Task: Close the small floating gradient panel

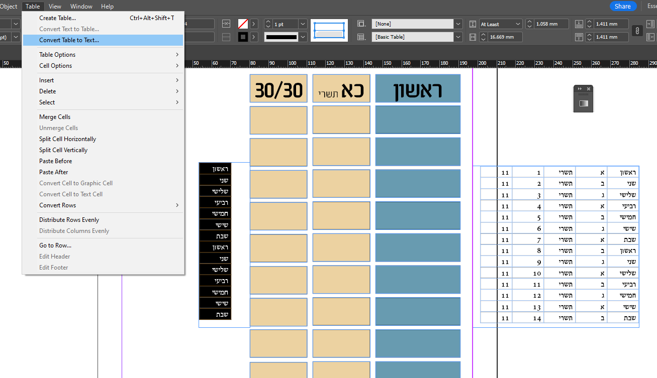Action: (589, 88)
